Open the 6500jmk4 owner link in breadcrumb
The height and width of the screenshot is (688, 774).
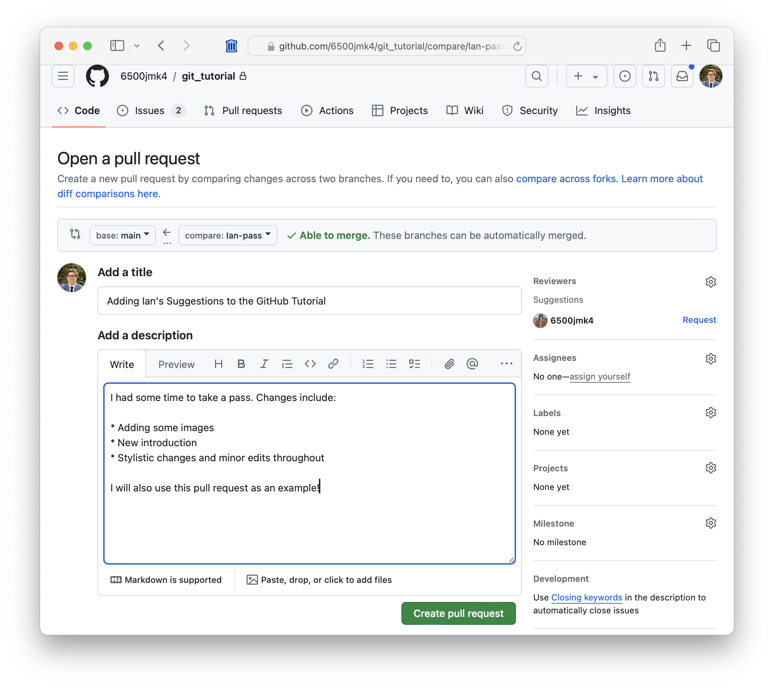click(x=144, y=76)
